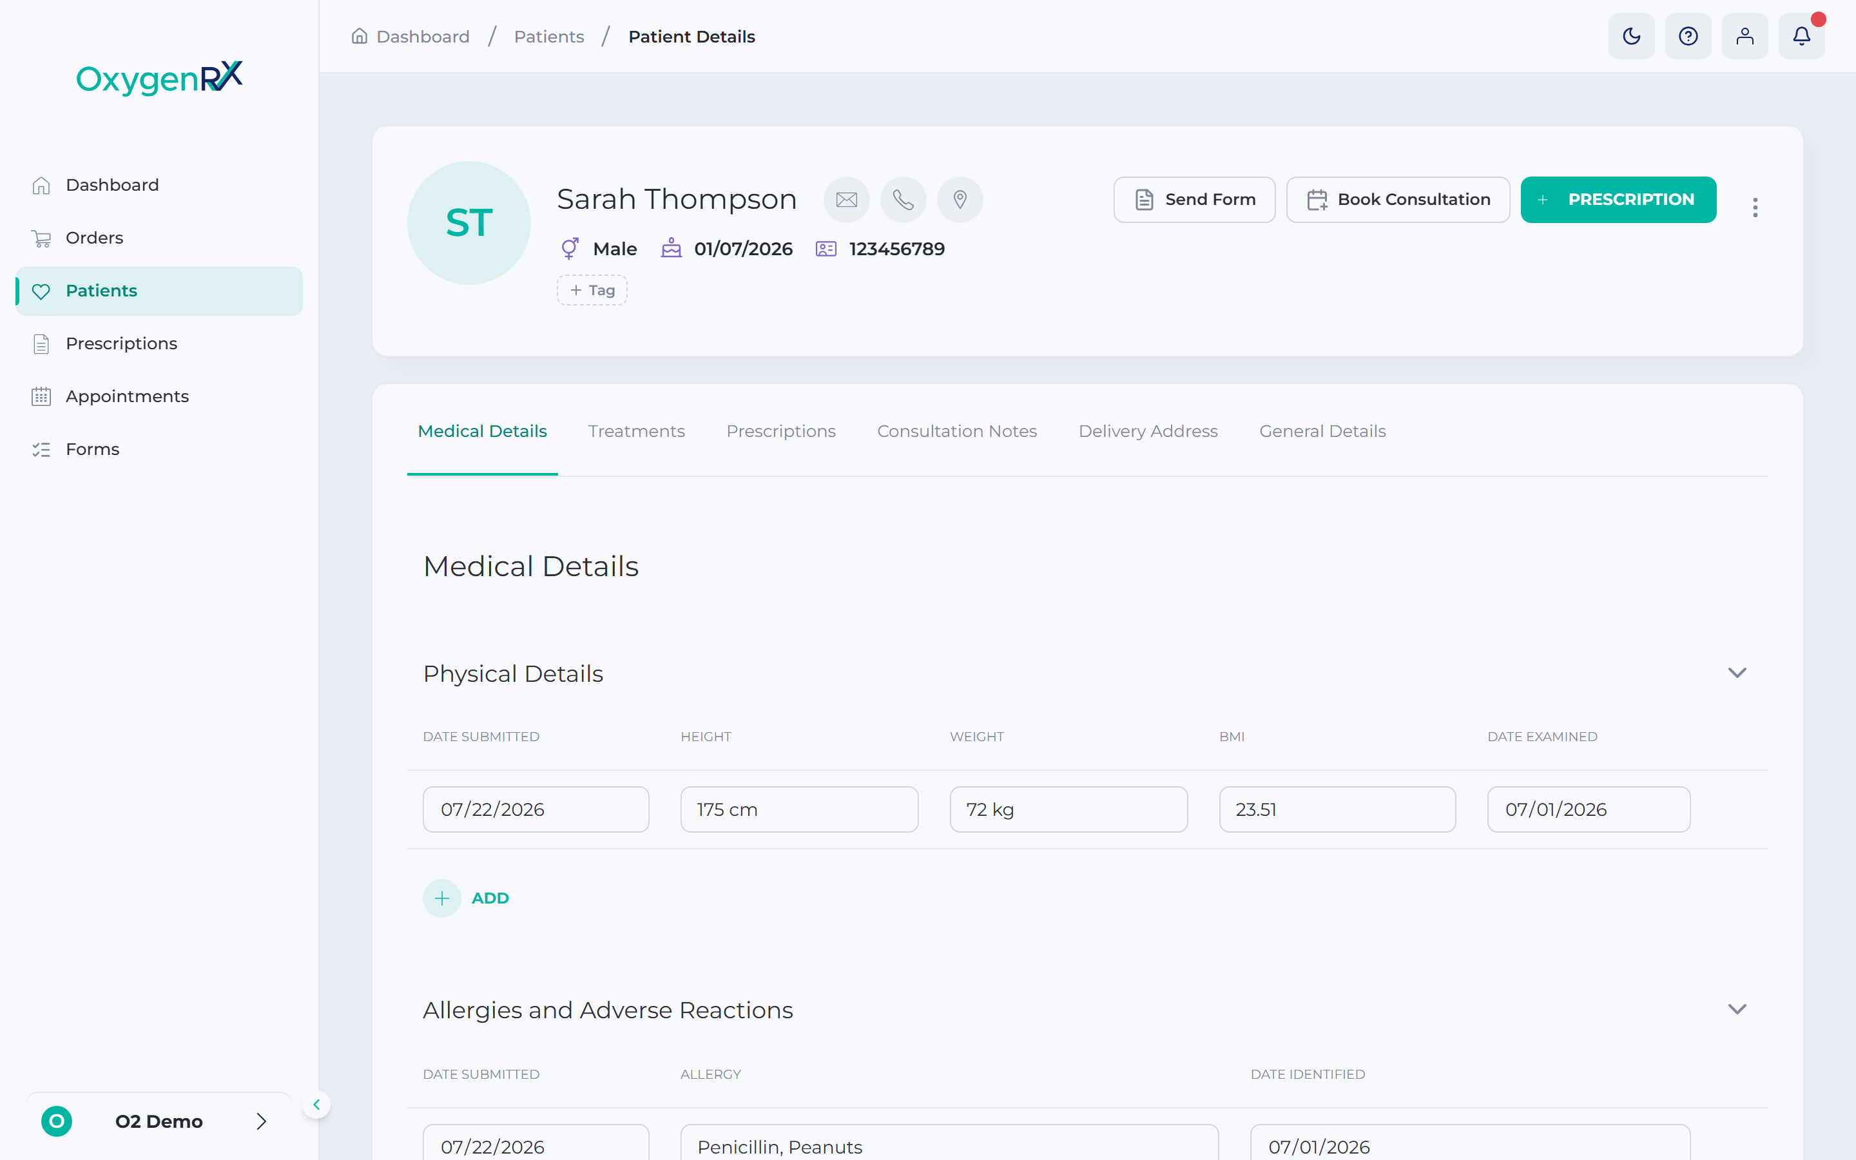Click the Book Consultation button

[x=1398, y=200]
